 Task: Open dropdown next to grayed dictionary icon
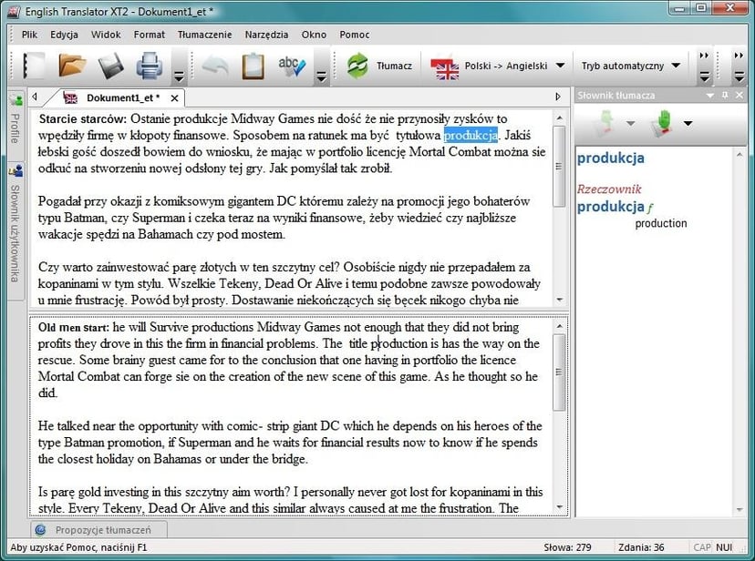tap(630, 124)
